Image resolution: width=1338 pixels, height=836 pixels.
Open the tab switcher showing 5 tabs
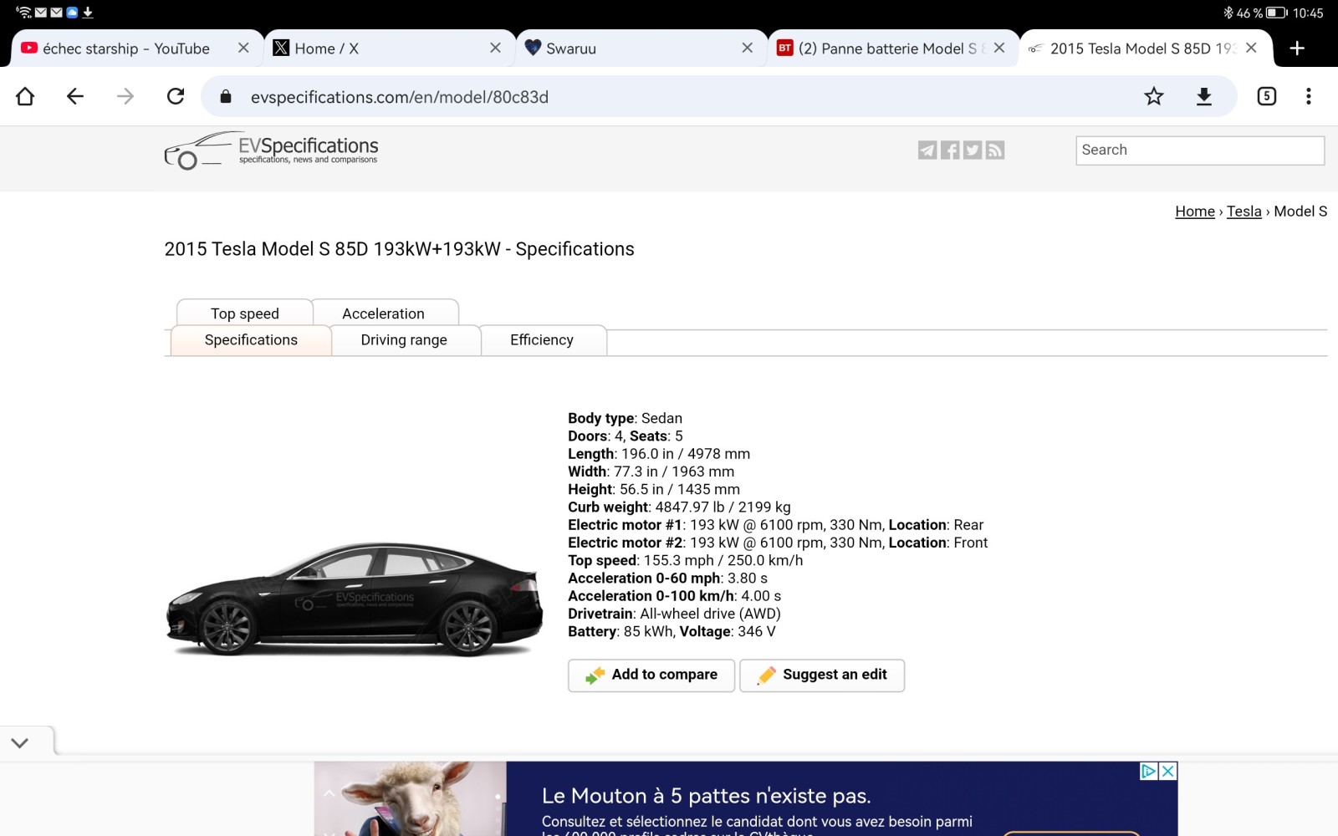pos(1267,97)
